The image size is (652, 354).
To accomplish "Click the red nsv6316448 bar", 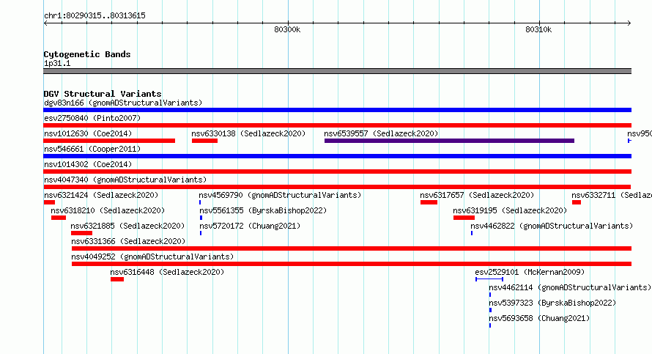I will point(117,279).
